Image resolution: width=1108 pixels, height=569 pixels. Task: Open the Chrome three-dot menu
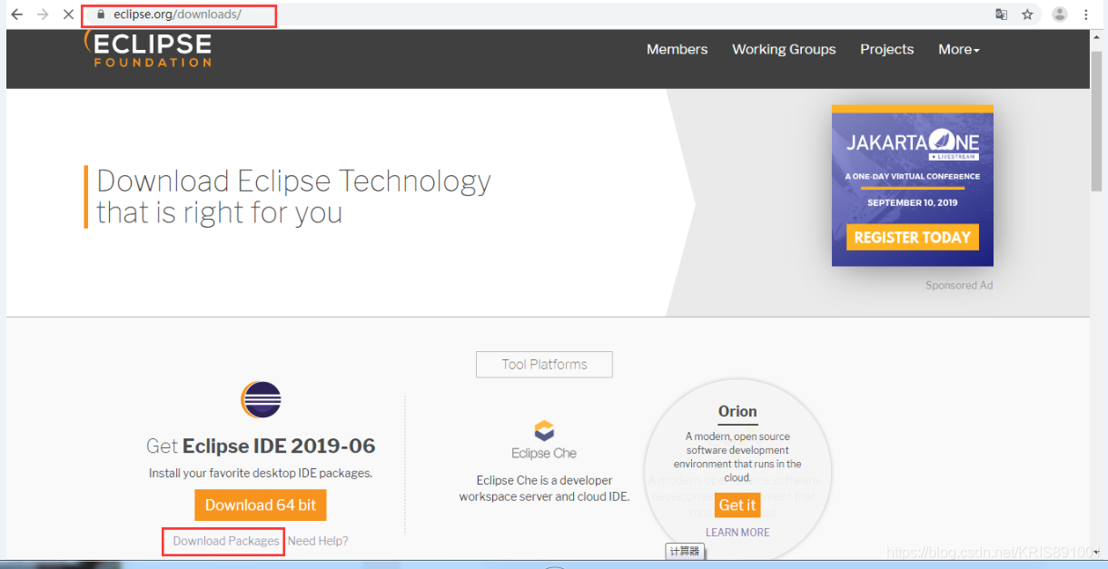1086,15
